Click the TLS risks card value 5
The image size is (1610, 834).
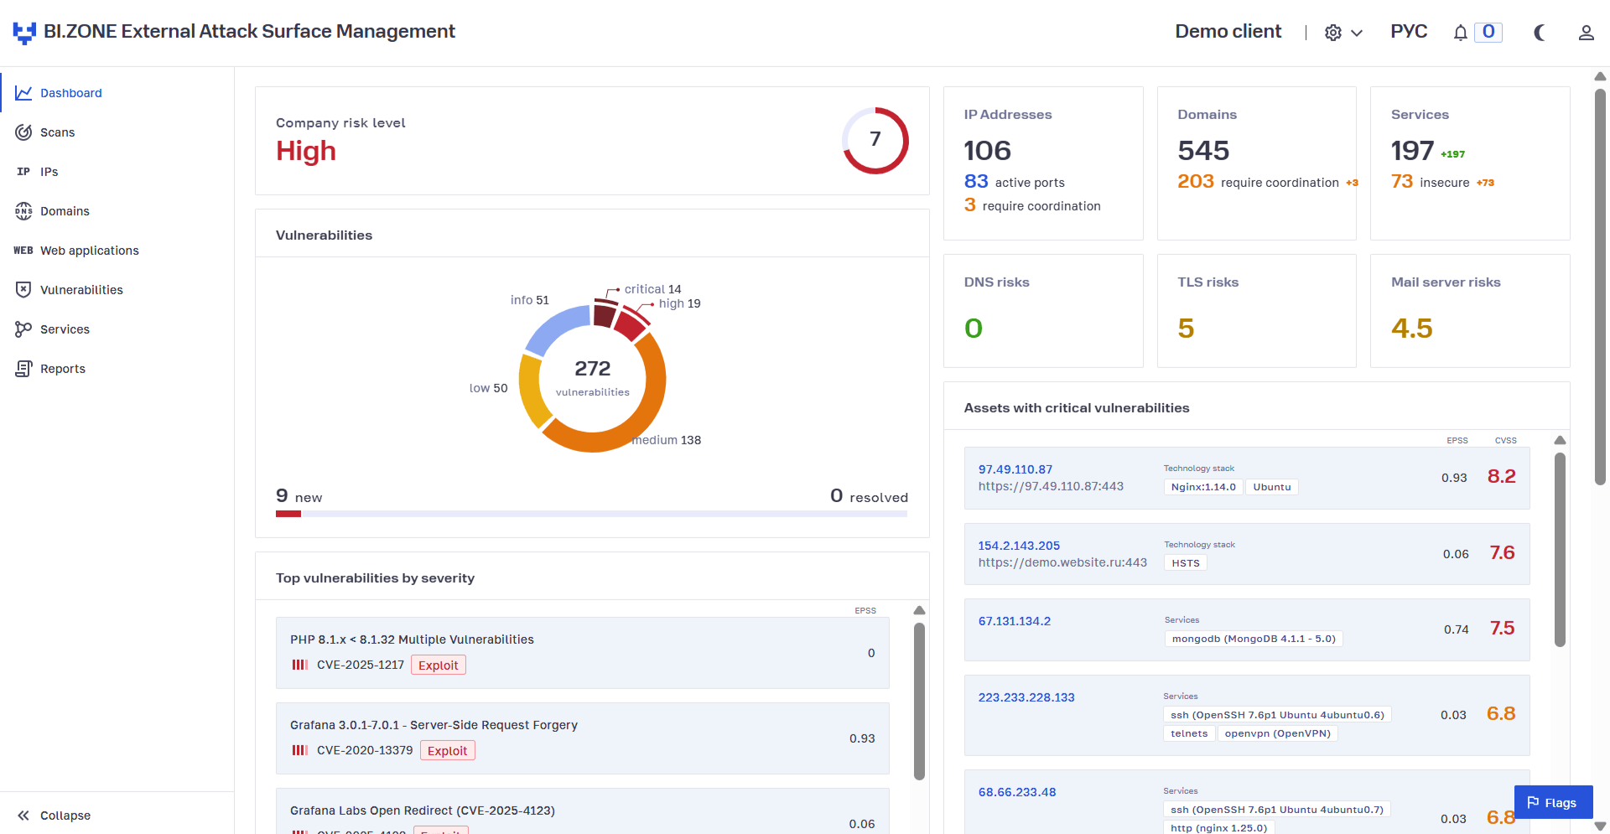tap(1186, 328)
